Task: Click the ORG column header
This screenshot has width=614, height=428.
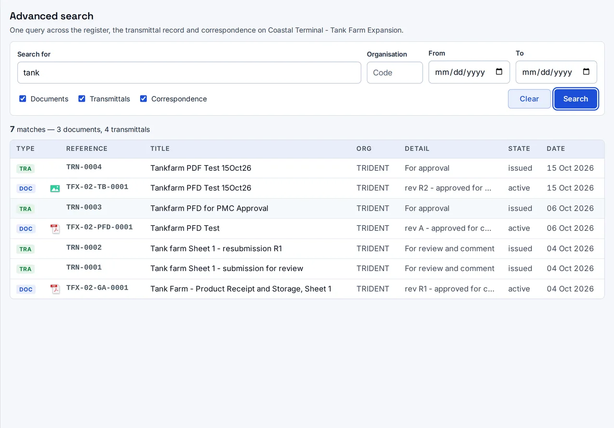Action: pos(364,149)
